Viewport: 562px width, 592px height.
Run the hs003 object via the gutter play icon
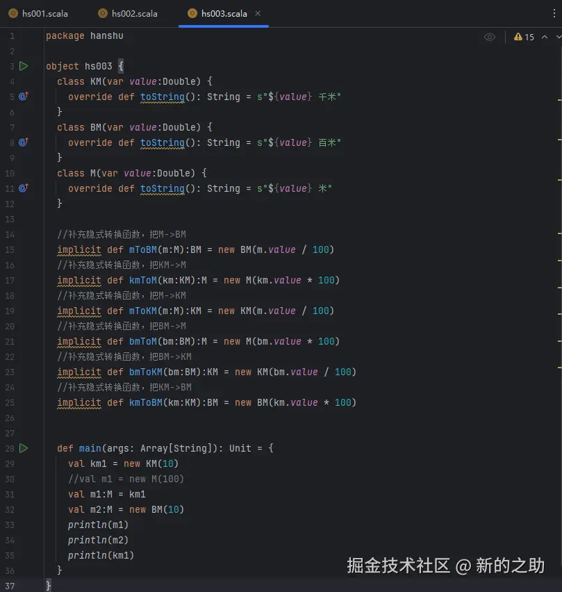coord(23,66)
